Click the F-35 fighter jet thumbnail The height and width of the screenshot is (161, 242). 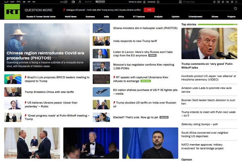click(101, 92)
